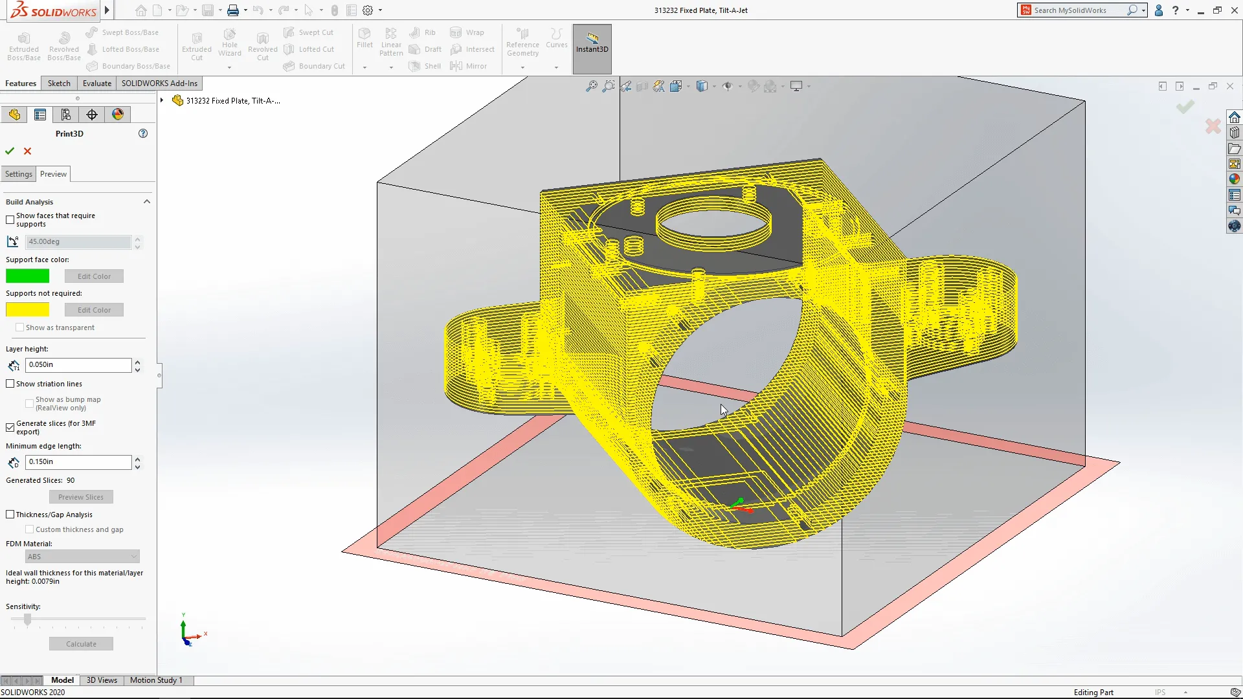Switch to the Preview tab in Print3D
This screenshot has width=1243, height=699.
coord(53,173)
